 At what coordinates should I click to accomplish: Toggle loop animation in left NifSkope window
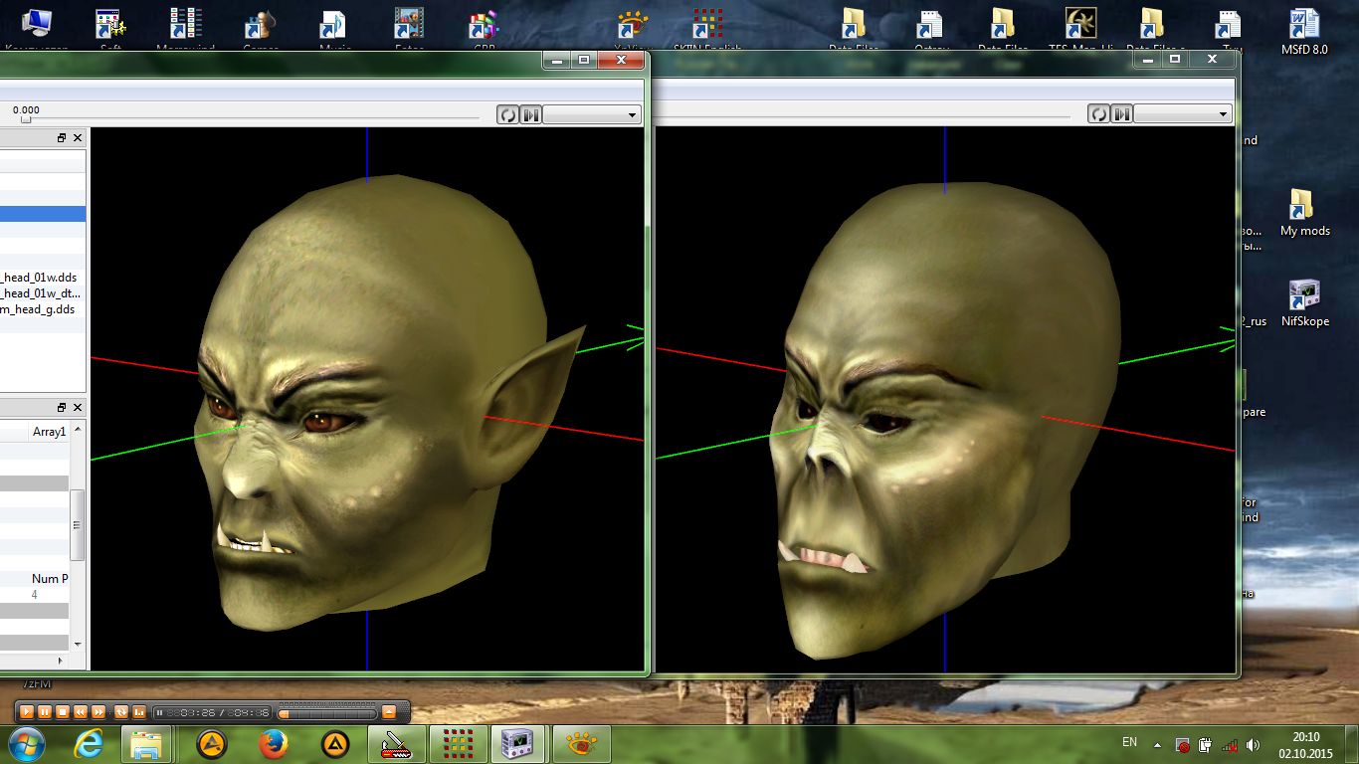(507, 114)
